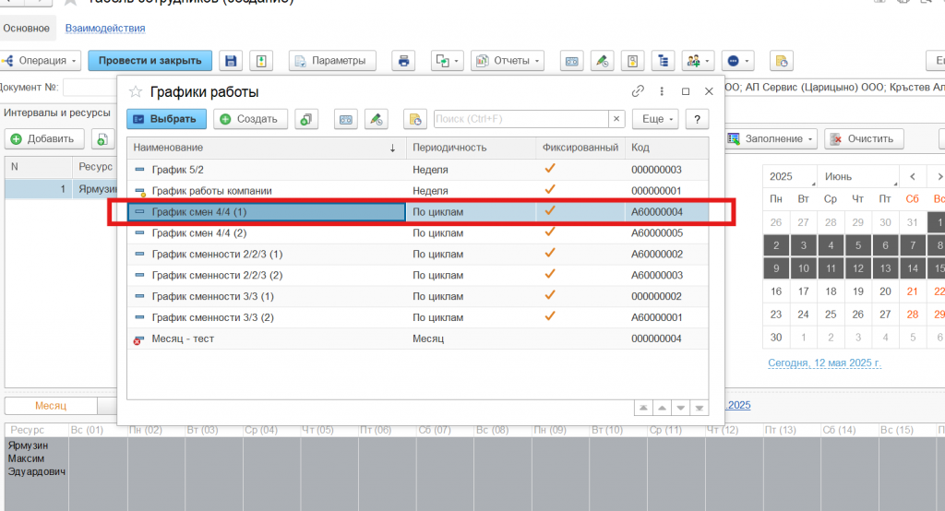945x511 pixels.
Task: Open the three-dot menu in dialog header
Action: point(662,91)
